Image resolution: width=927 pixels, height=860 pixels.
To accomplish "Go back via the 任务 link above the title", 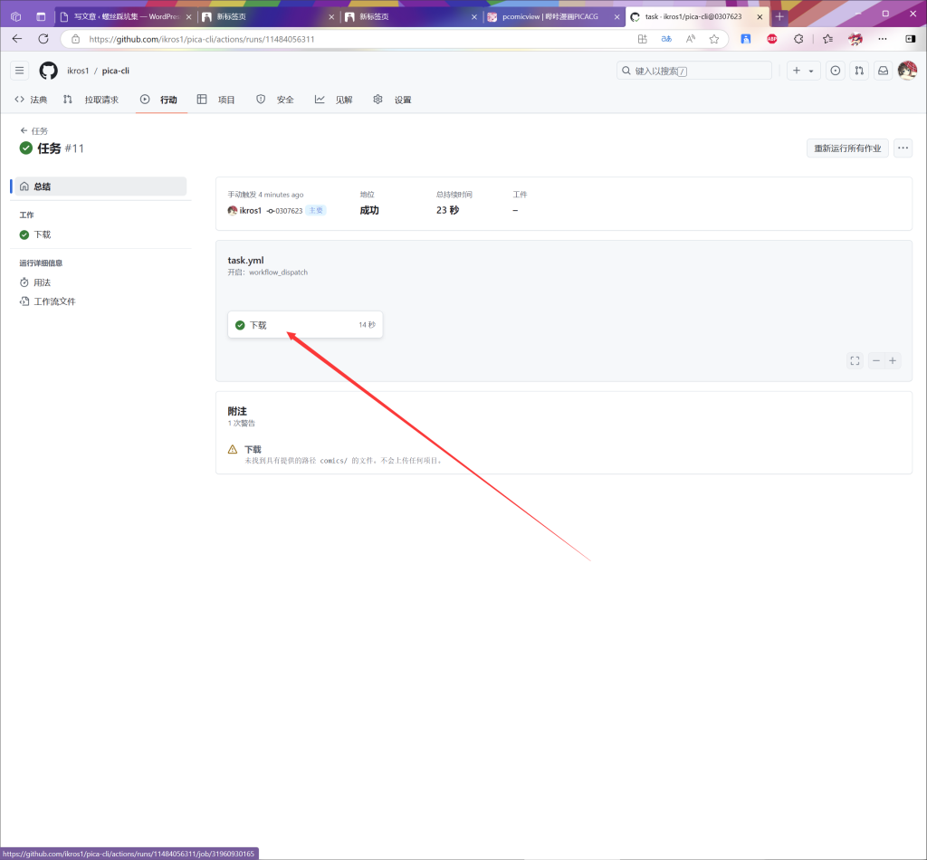I will pos(34,130).
